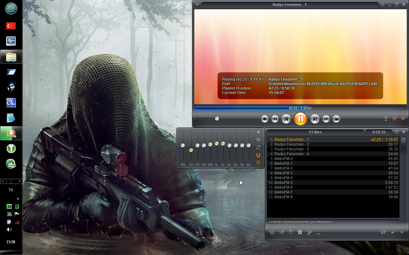
Task: Show hidden tray icons via small arrow
Action: pos(18,199)
